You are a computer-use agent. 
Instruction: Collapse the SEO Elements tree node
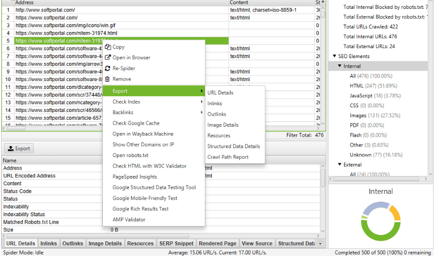click(335, 56)
